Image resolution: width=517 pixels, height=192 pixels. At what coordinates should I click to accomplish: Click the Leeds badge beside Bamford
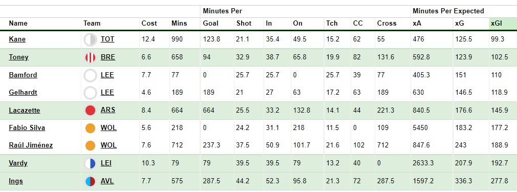[x=90, y=75]
